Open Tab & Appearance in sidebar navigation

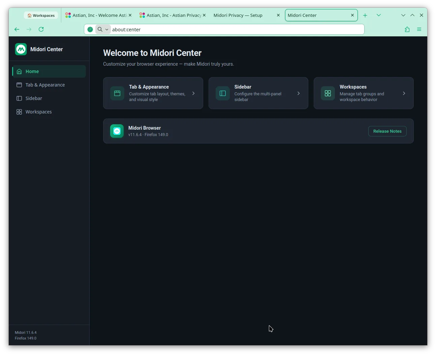(49, 85)
